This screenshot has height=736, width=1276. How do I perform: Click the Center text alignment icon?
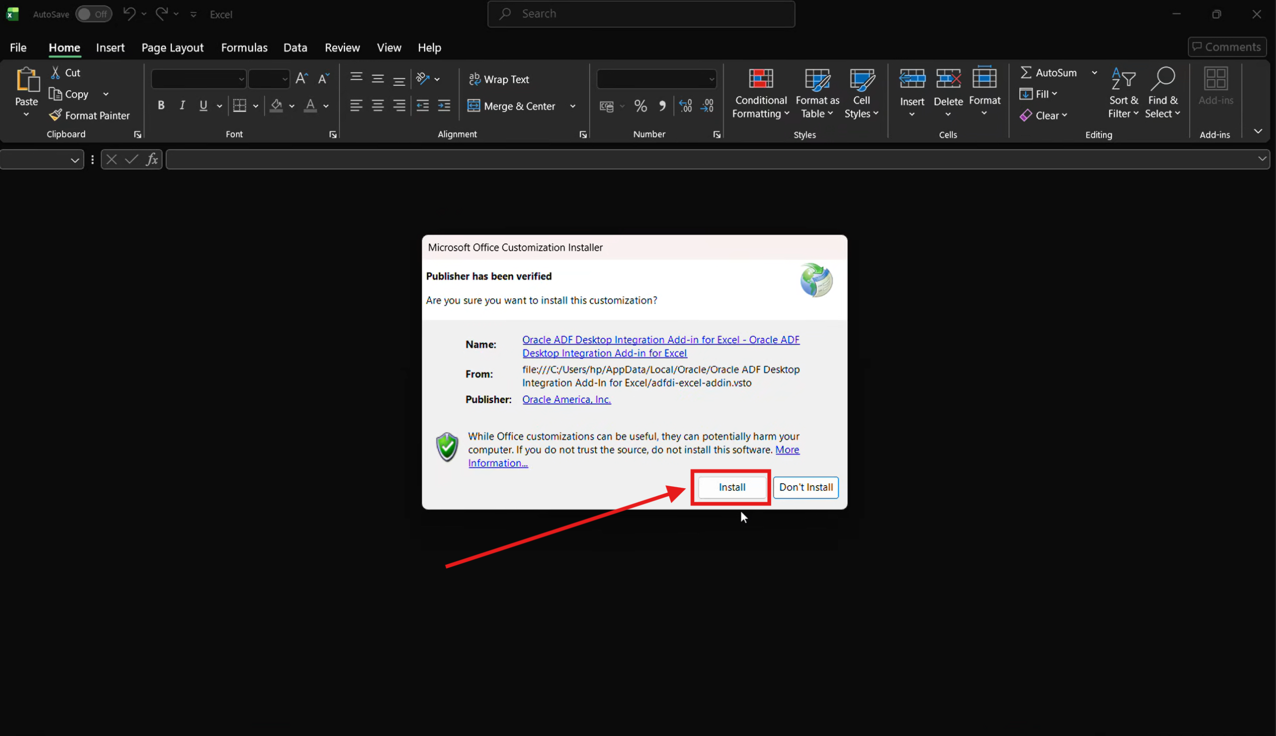378,106
